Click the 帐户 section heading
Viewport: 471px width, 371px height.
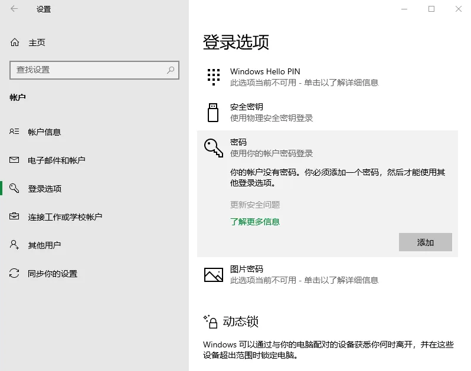(x=18, y=97)
